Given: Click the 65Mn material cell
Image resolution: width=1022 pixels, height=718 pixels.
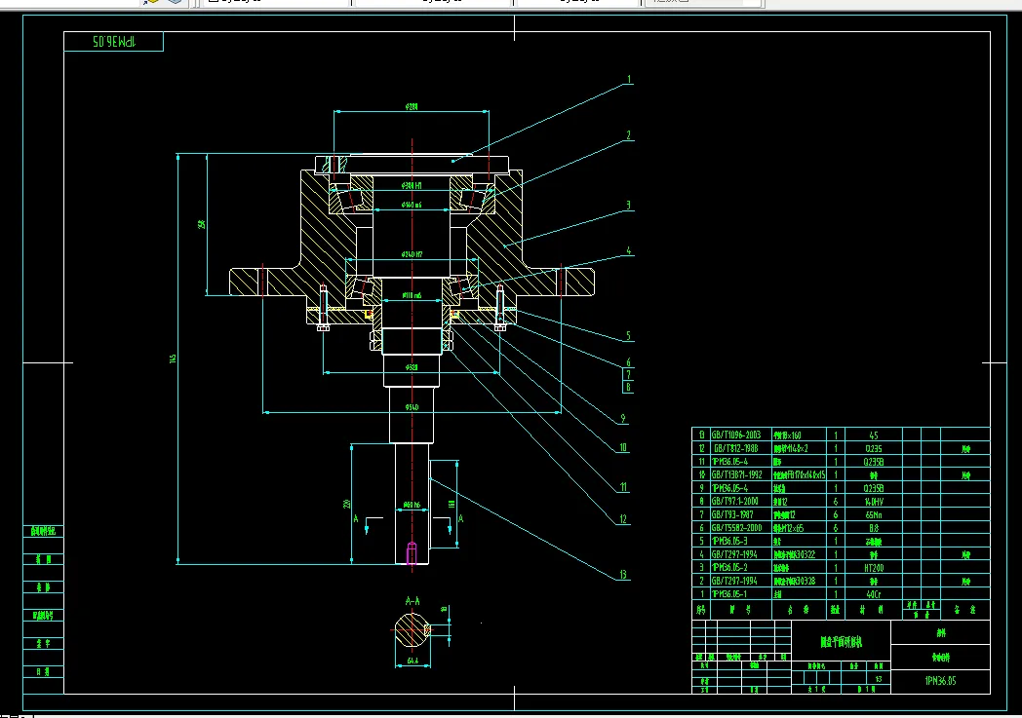Looking at the screenshot, I should tap(874, 514).
